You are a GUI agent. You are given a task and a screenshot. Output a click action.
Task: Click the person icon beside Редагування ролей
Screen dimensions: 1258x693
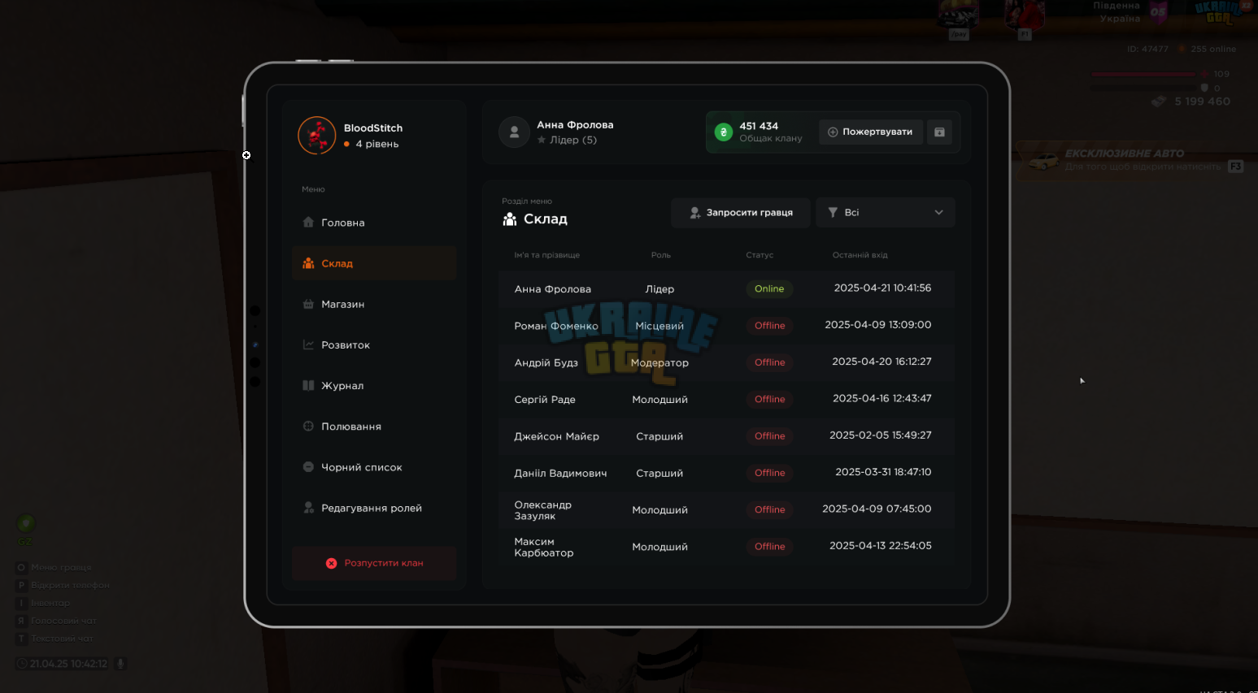tap(308, 508)
